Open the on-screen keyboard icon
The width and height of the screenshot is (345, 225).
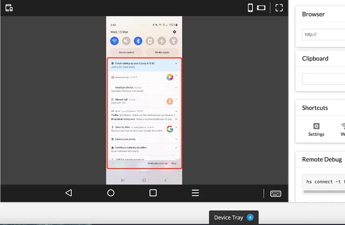tap(276, 194)
